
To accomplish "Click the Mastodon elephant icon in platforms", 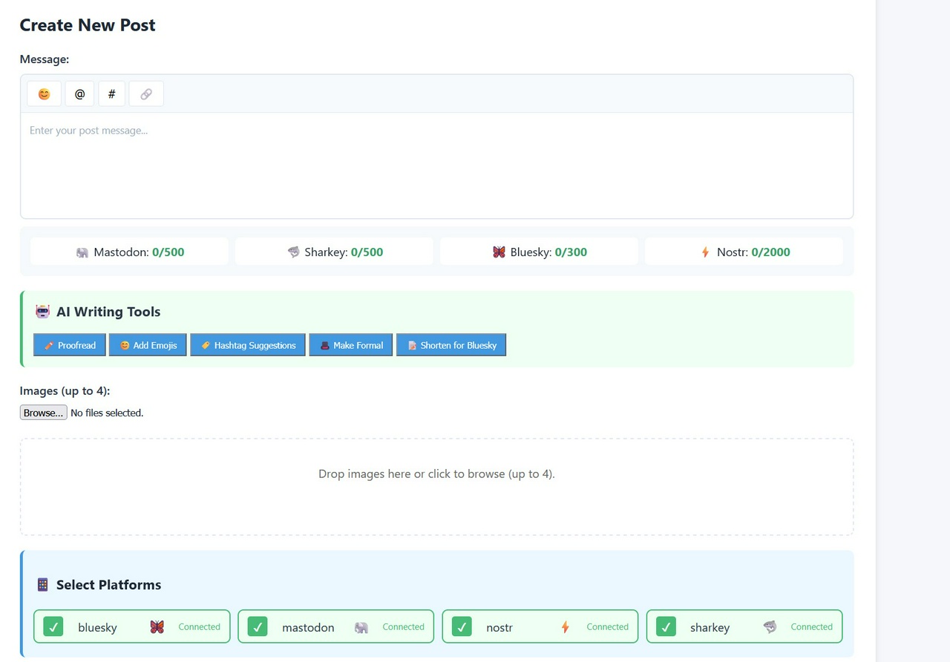I will point(361,627).
